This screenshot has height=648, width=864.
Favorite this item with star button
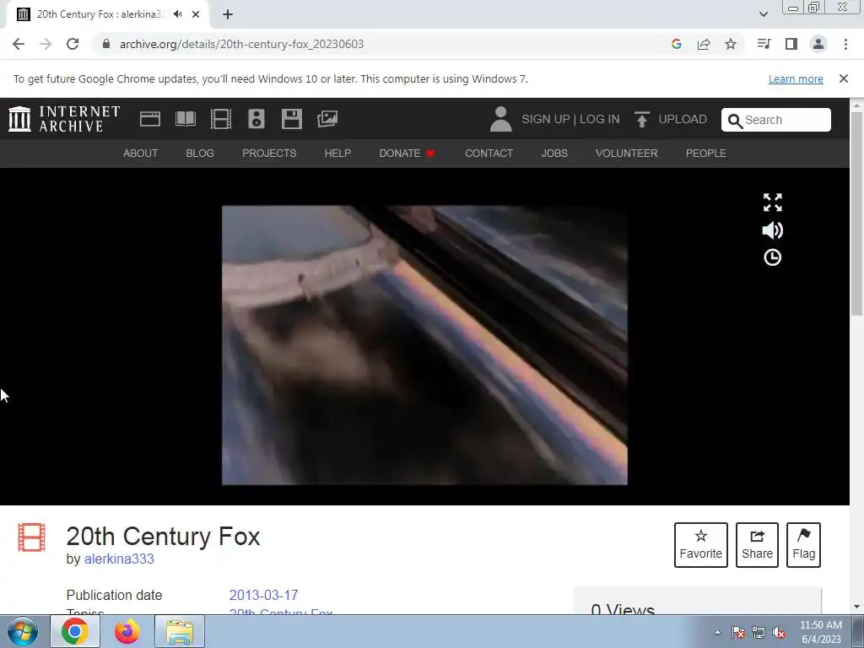click(701, 545)
